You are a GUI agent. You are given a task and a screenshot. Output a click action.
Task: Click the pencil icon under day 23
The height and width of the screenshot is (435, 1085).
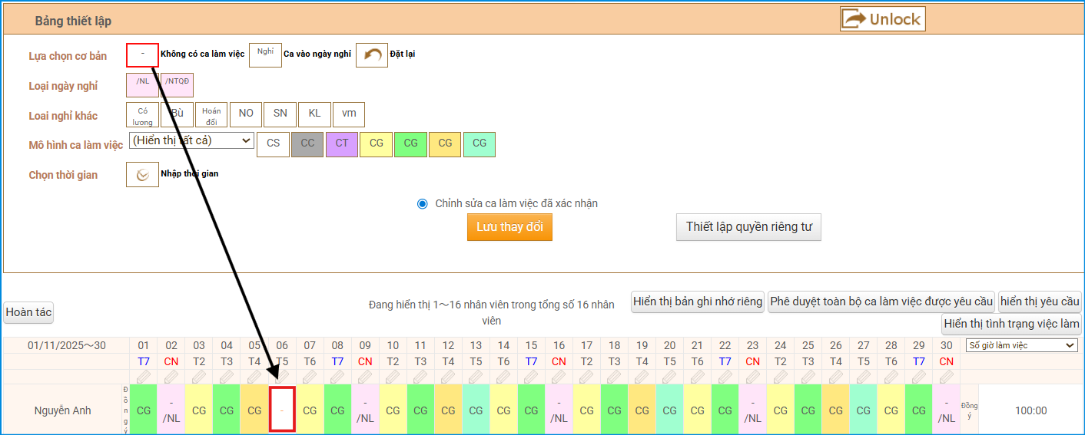[752, 377]
